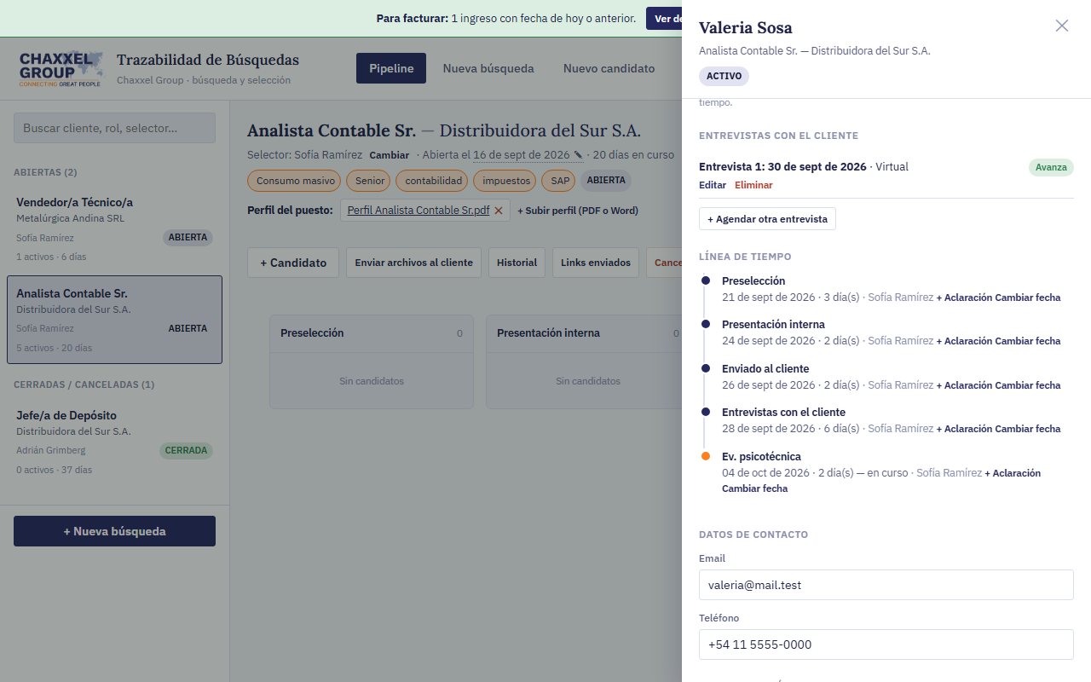Click the Email field with valeria@mail.test
1091x682 pixels.
(886, 585)
